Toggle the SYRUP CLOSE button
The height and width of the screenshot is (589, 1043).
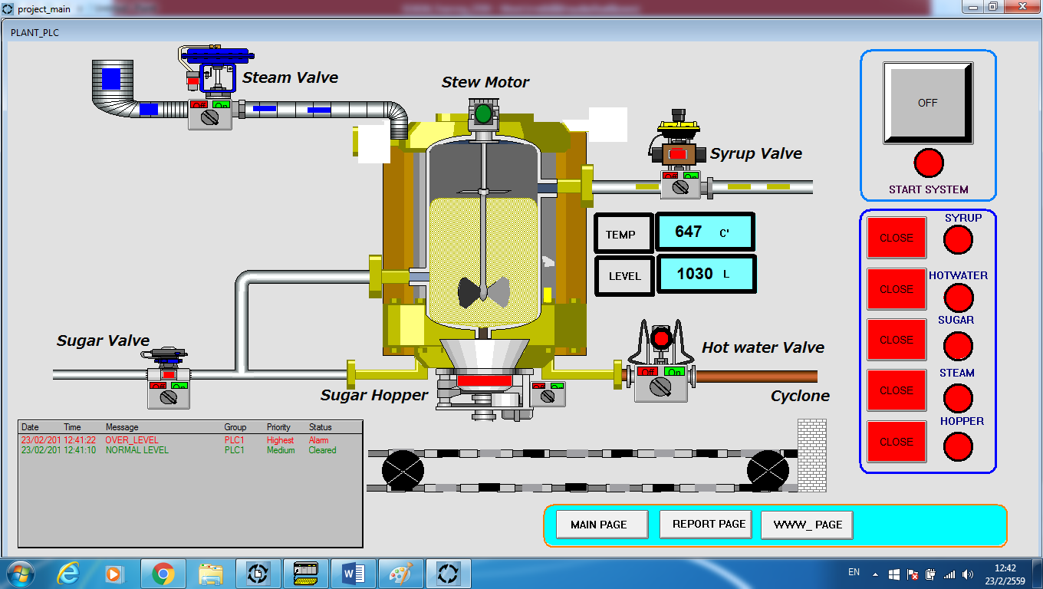coord(897,238)
